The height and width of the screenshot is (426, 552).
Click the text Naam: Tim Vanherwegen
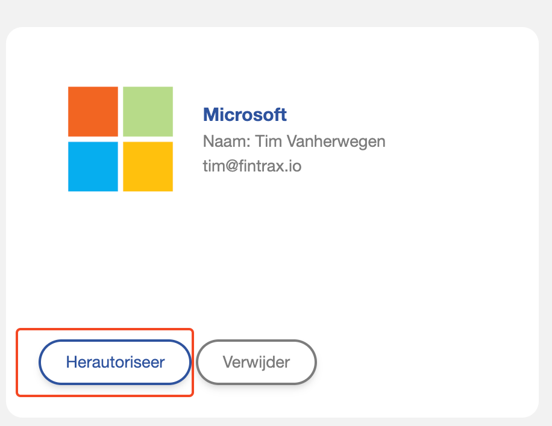pos(294,141)
